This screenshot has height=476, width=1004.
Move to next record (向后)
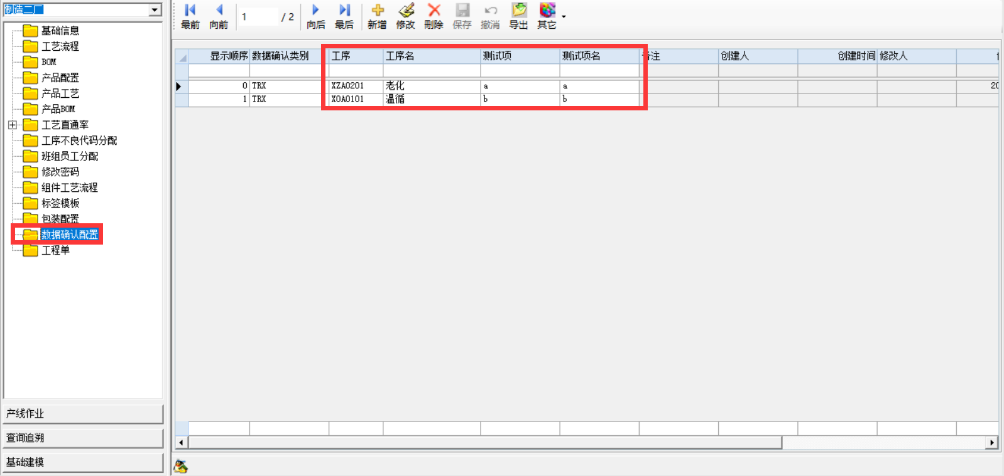coord(315,16)
